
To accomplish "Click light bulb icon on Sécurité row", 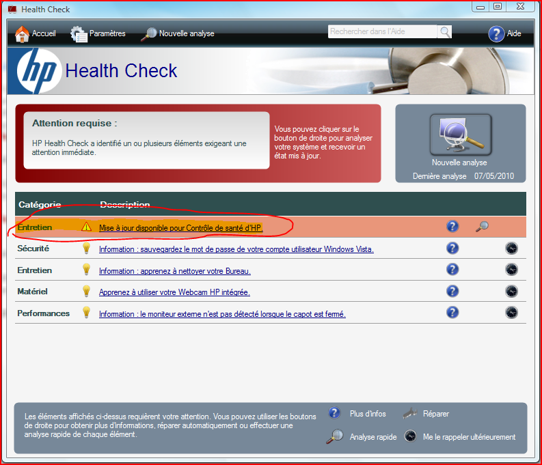I will click(x=86, y=248).
